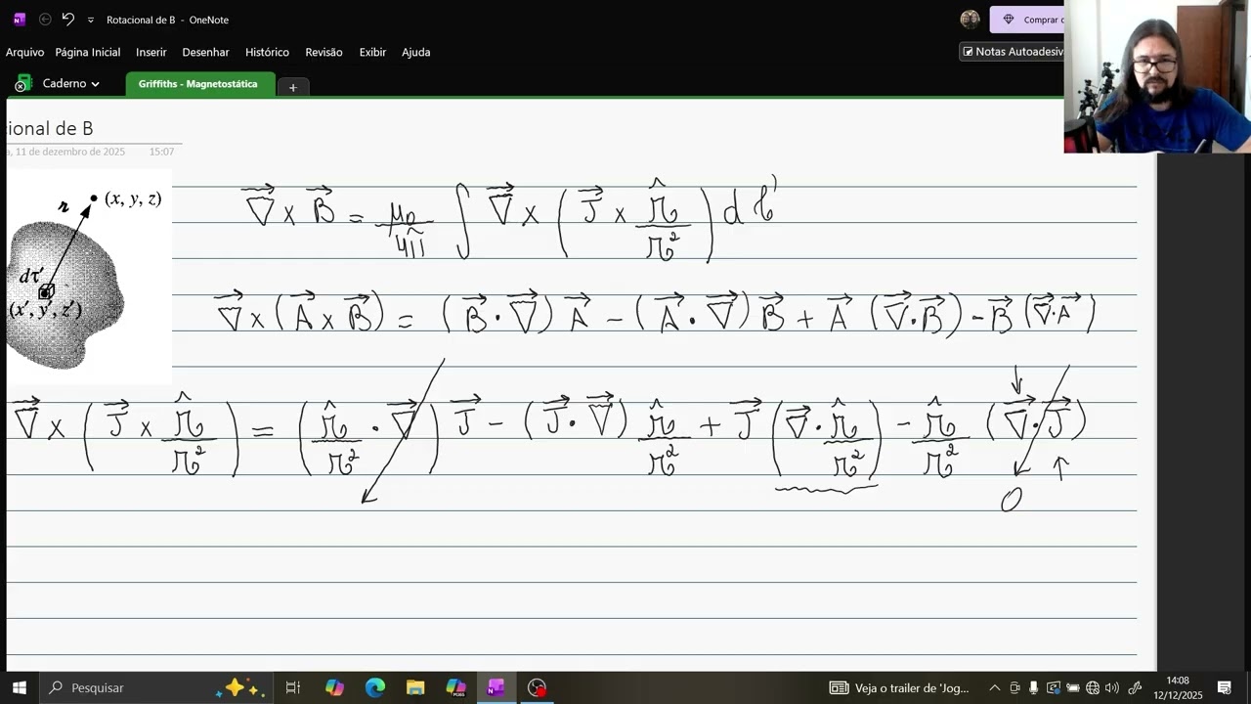Screen dimensions: 1251x704
Task: Open the Histórico ribbon tab
Action: click(x=267, y=52)
